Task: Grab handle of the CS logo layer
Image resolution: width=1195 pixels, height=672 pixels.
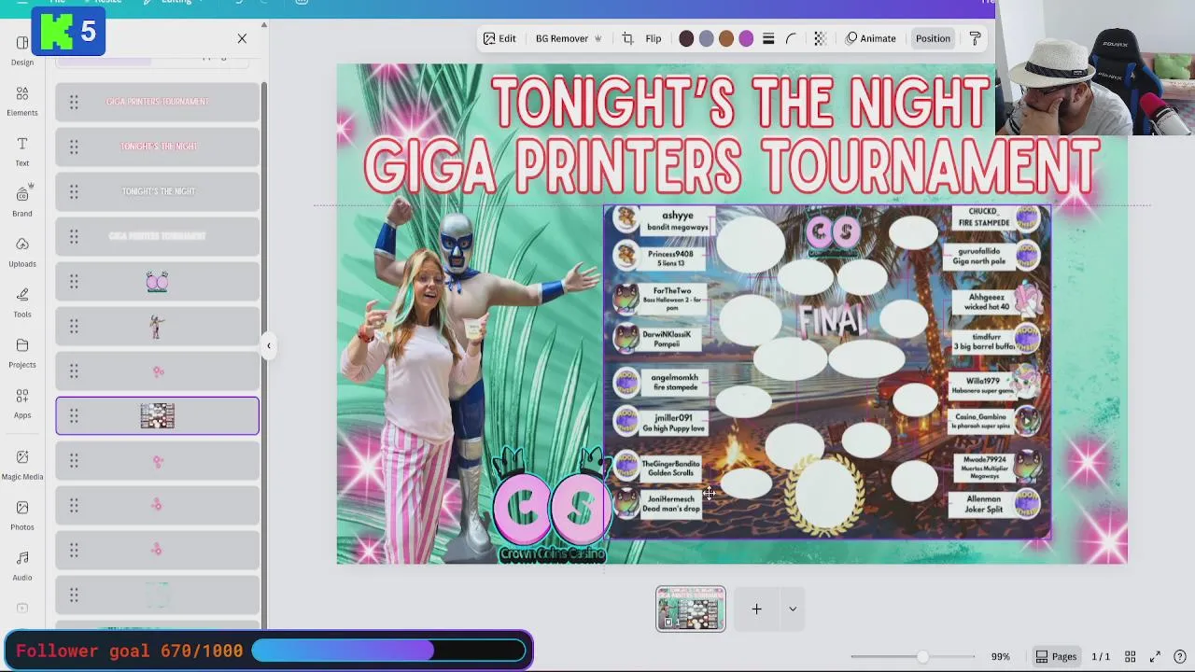Action: (x=74, y=282)
